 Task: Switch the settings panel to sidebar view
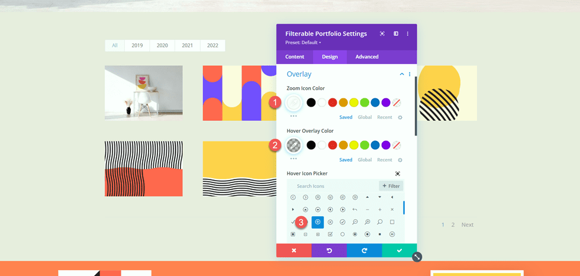pyautogui.click(x=396, y=34)
